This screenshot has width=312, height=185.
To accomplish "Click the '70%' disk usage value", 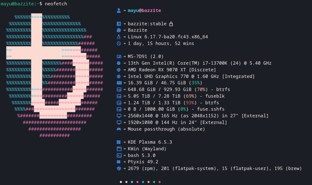I will [x=201, y=89].
